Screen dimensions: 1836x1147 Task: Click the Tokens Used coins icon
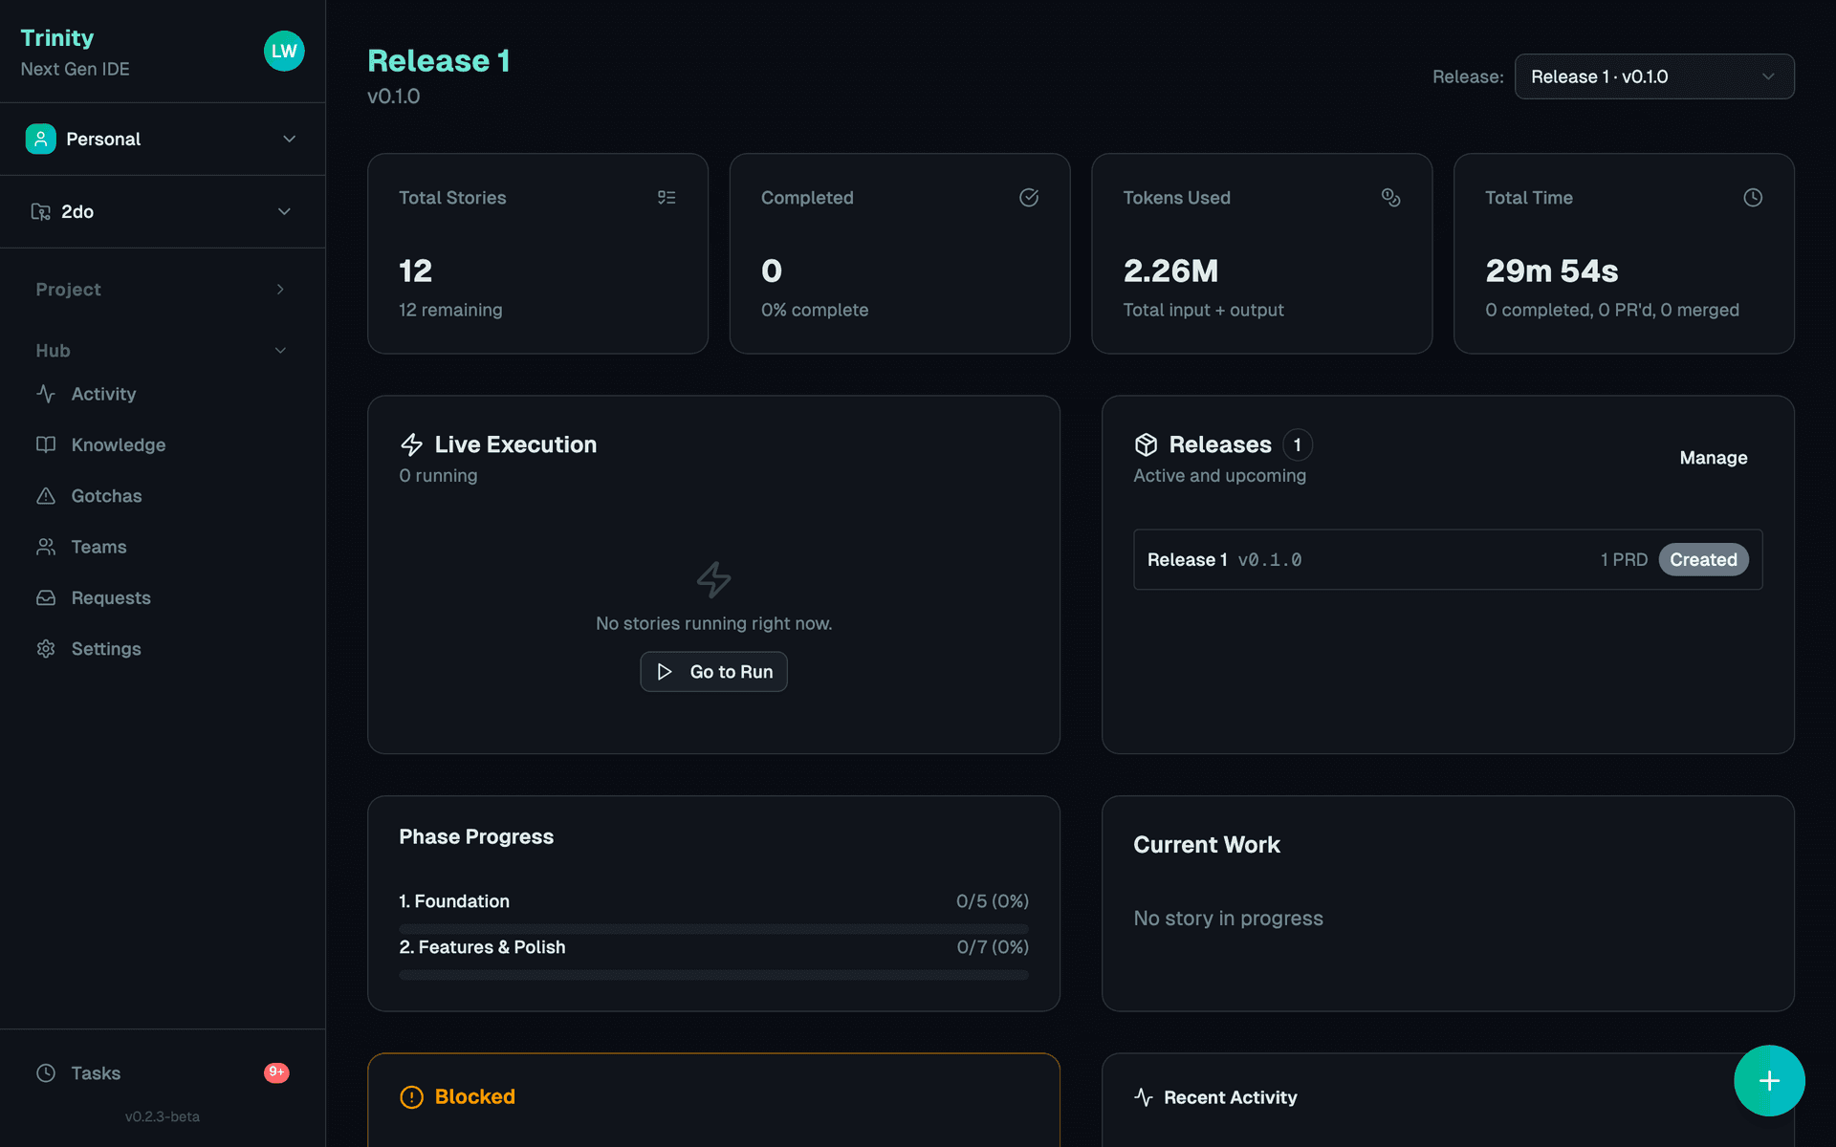1391,198
